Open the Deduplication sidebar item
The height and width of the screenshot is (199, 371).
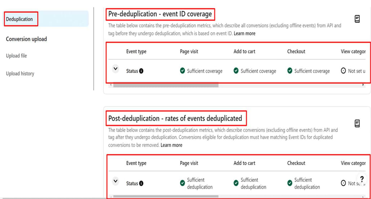point(46,19)
